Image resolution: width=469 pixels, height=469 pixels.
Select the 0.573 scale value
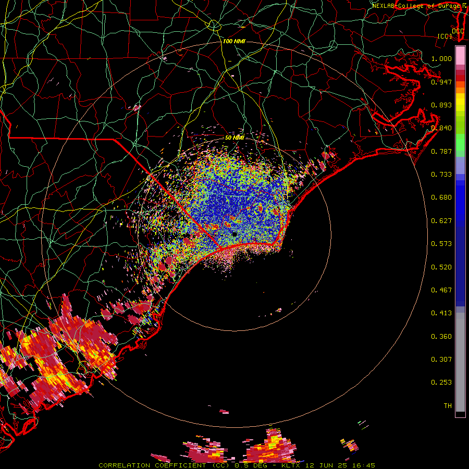(x=441, y=244)
